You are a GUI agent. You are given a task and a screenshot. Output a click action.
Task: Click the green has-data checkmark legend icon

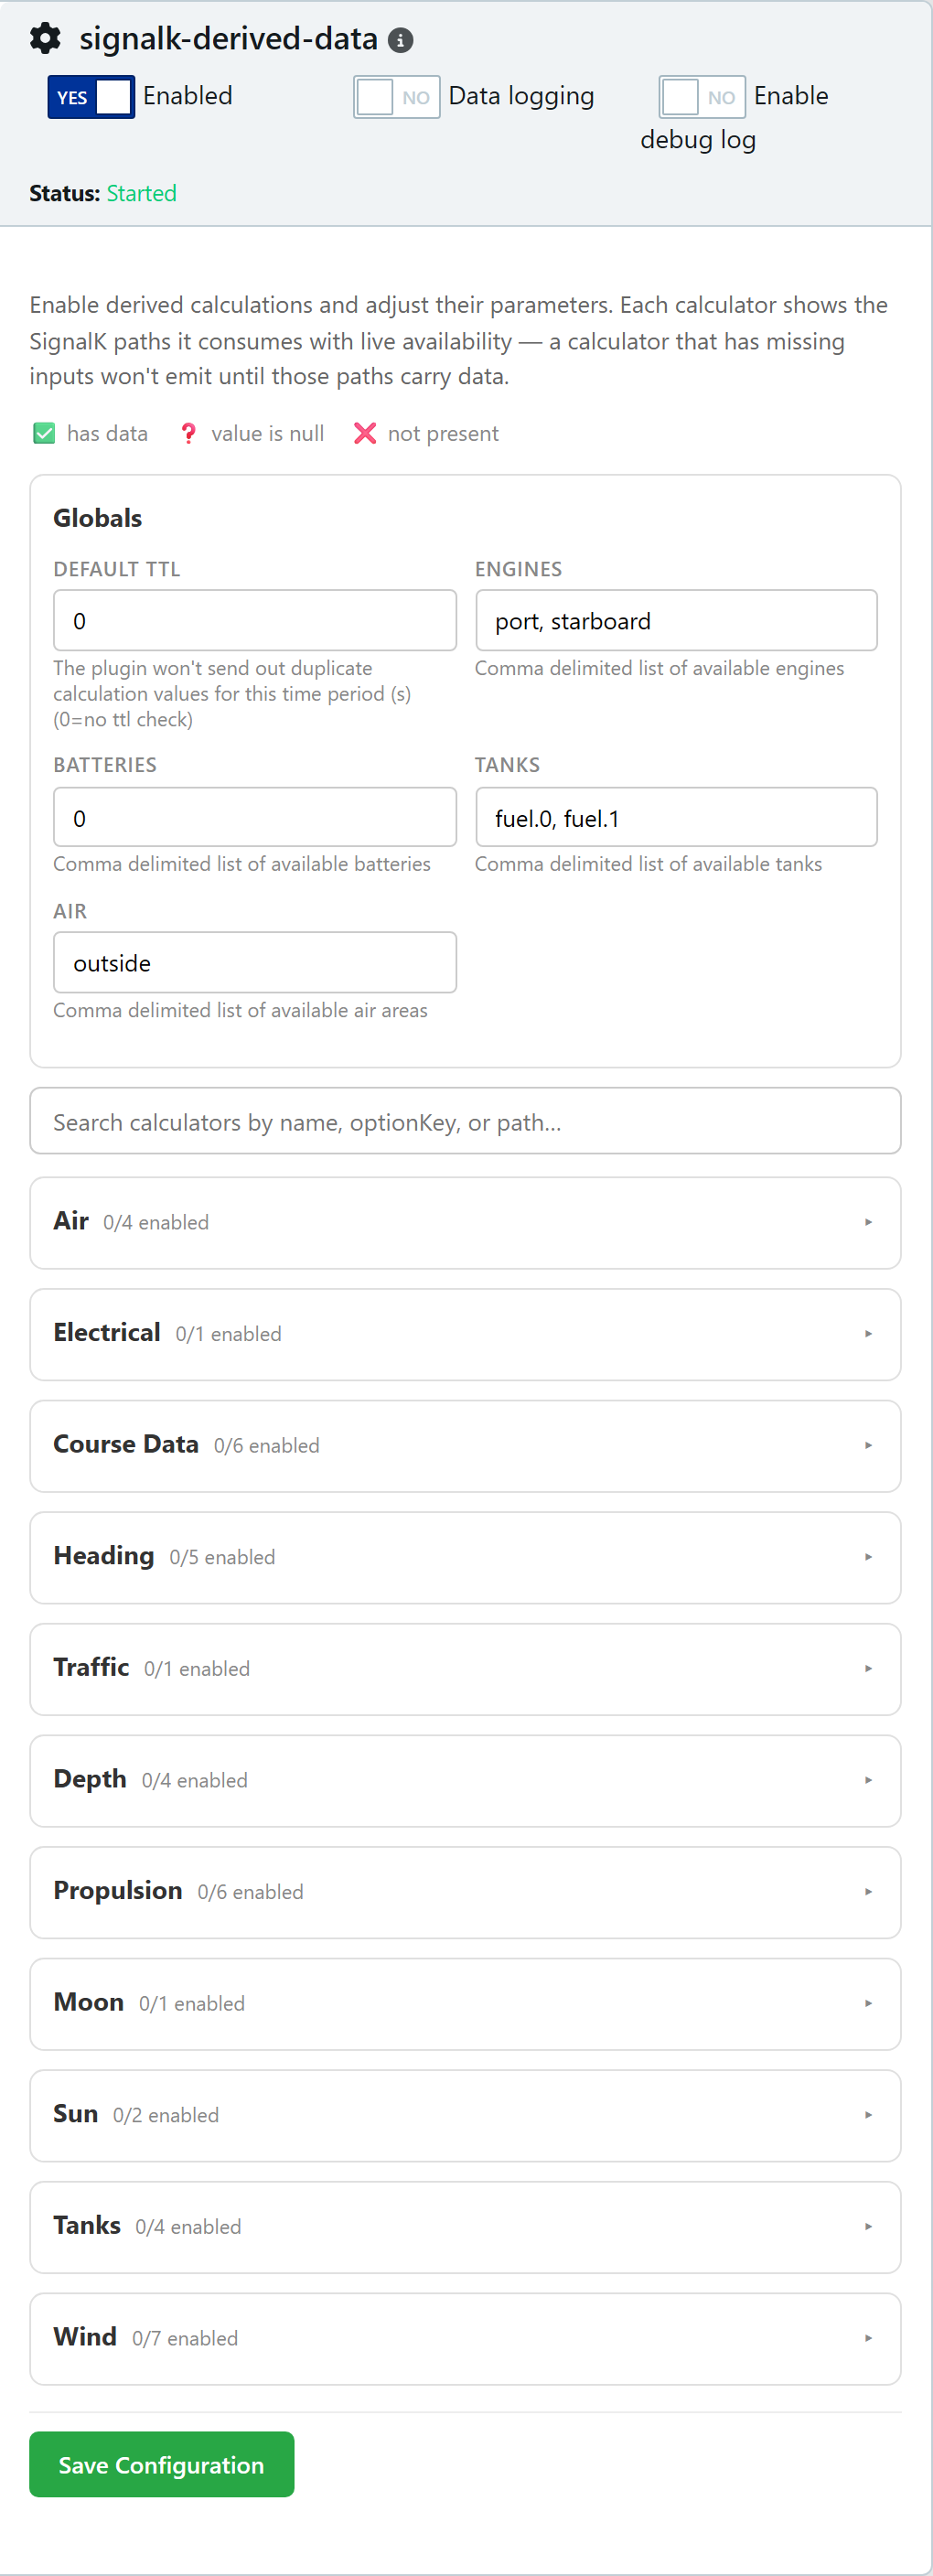[x=44, y=433]
